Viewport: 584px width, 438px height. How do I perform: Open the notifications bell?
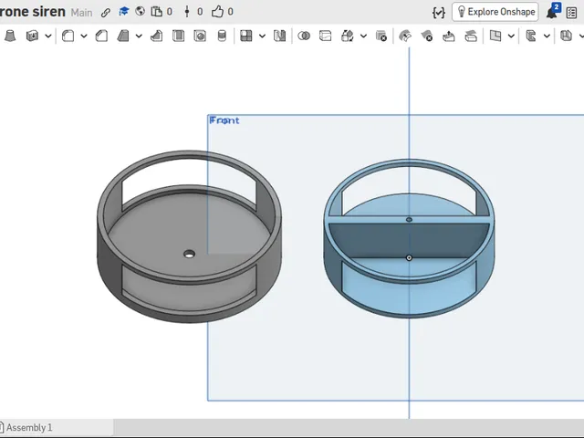pos(552,12)
